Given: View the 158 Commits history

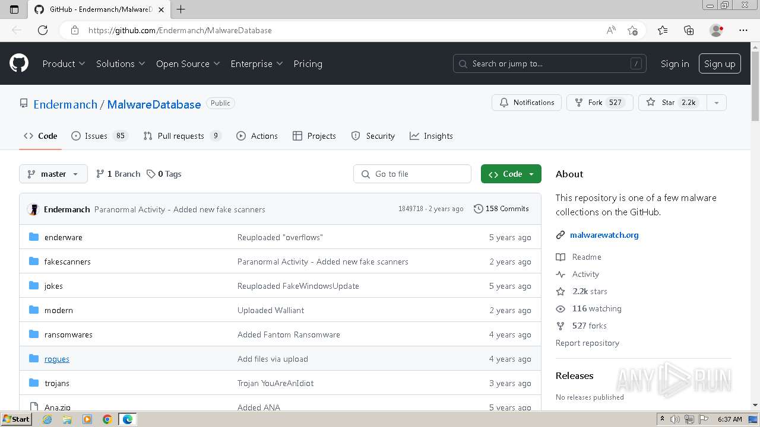Looking at the screenshot, I should tap(502, 209).
